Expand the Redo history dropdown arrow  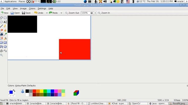61,13
